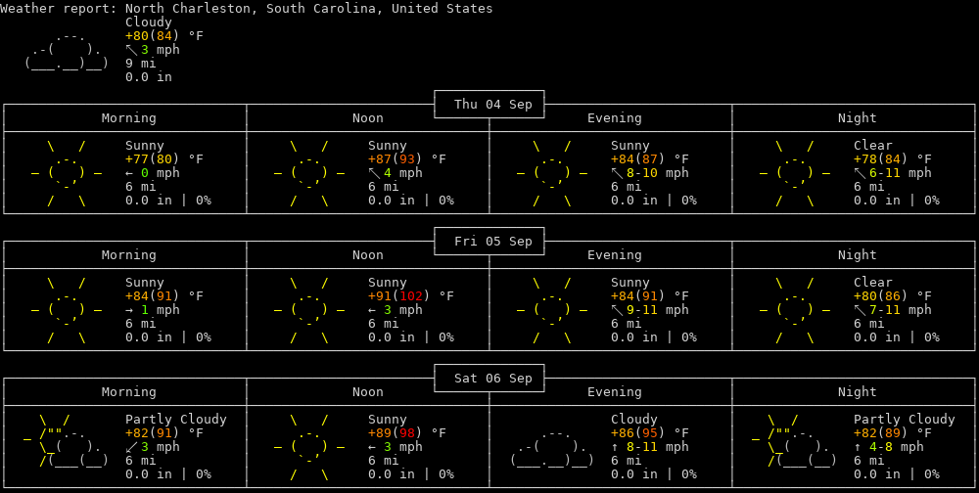This screenshot has width=979, height=493.
Task: Click the '+91(102) °F' temperature
Action: 411,295
